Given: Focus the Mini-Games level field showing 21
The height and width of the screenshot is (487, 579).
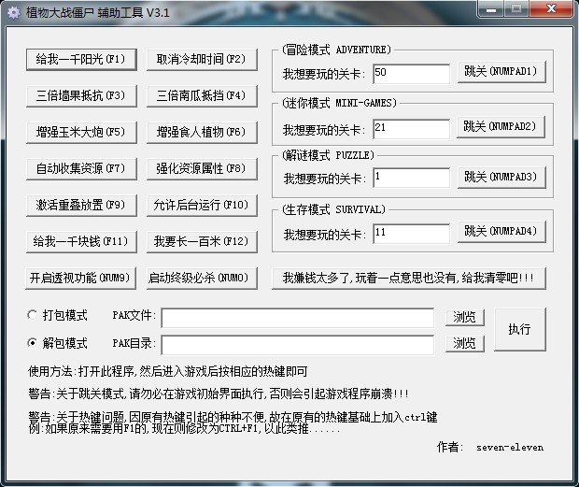Looking at the screenshot, I should point(411,129).
